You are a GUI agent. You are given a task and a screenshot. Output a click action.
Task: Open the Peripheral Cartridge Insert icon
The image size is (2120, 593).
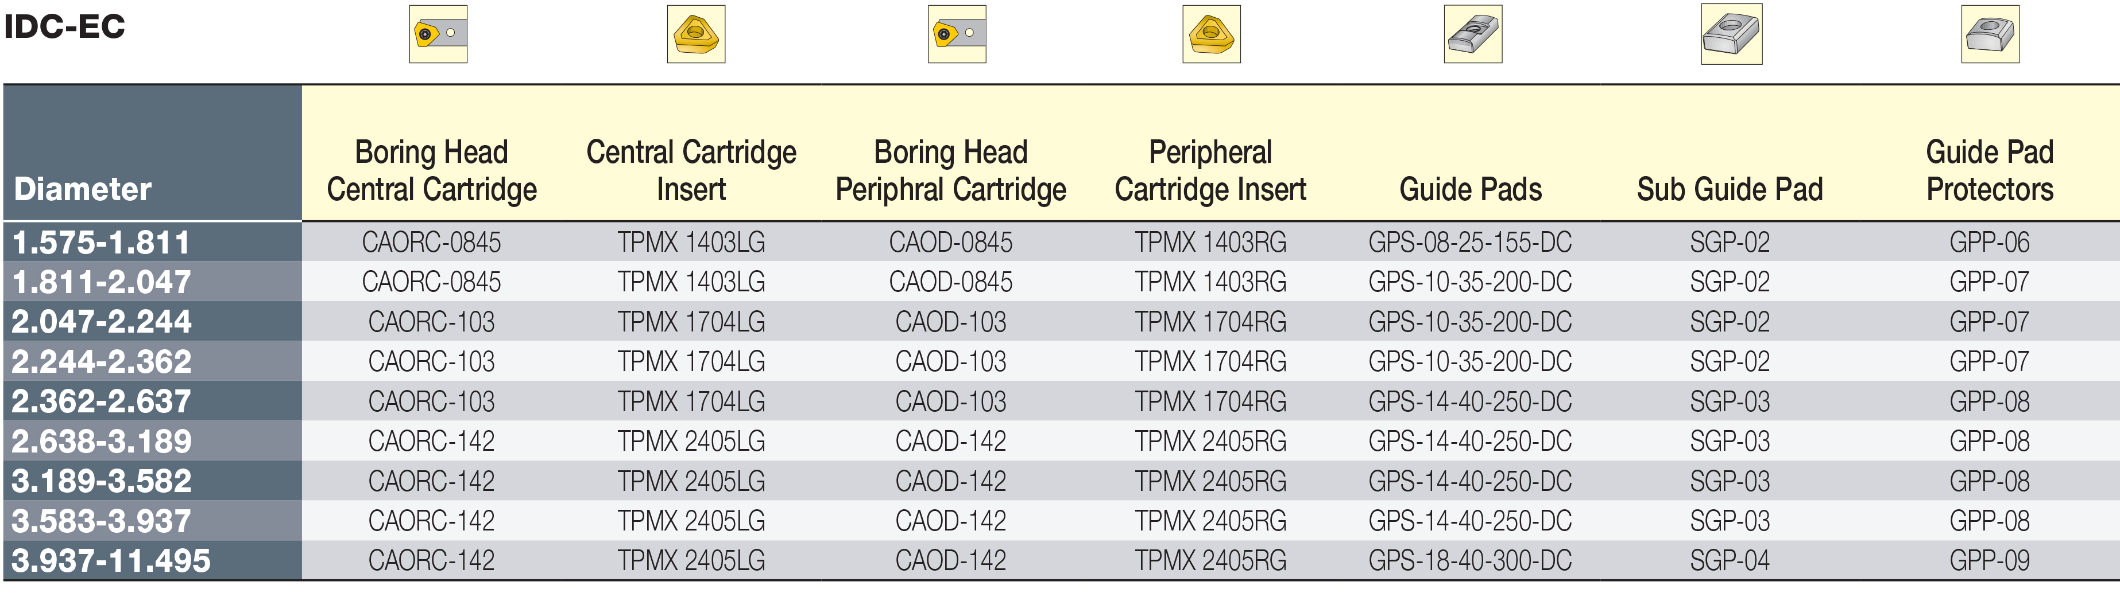[x=1210, y=34]
